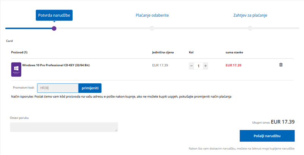Open the Windows 10 Pro product thumbnail
Image resolution: width=304 pixels, height=155 pixels.
coord(16,70)
